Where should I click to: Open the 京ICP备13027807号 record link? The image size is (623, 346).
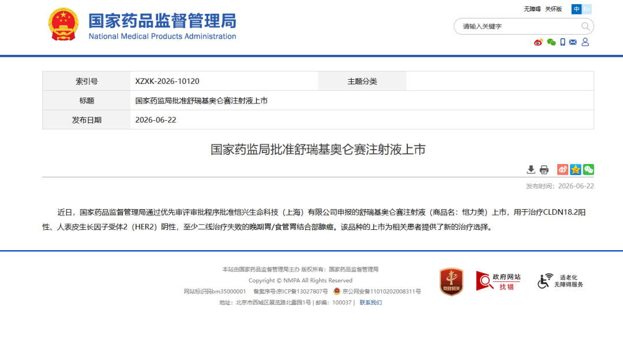coord(290,292)
